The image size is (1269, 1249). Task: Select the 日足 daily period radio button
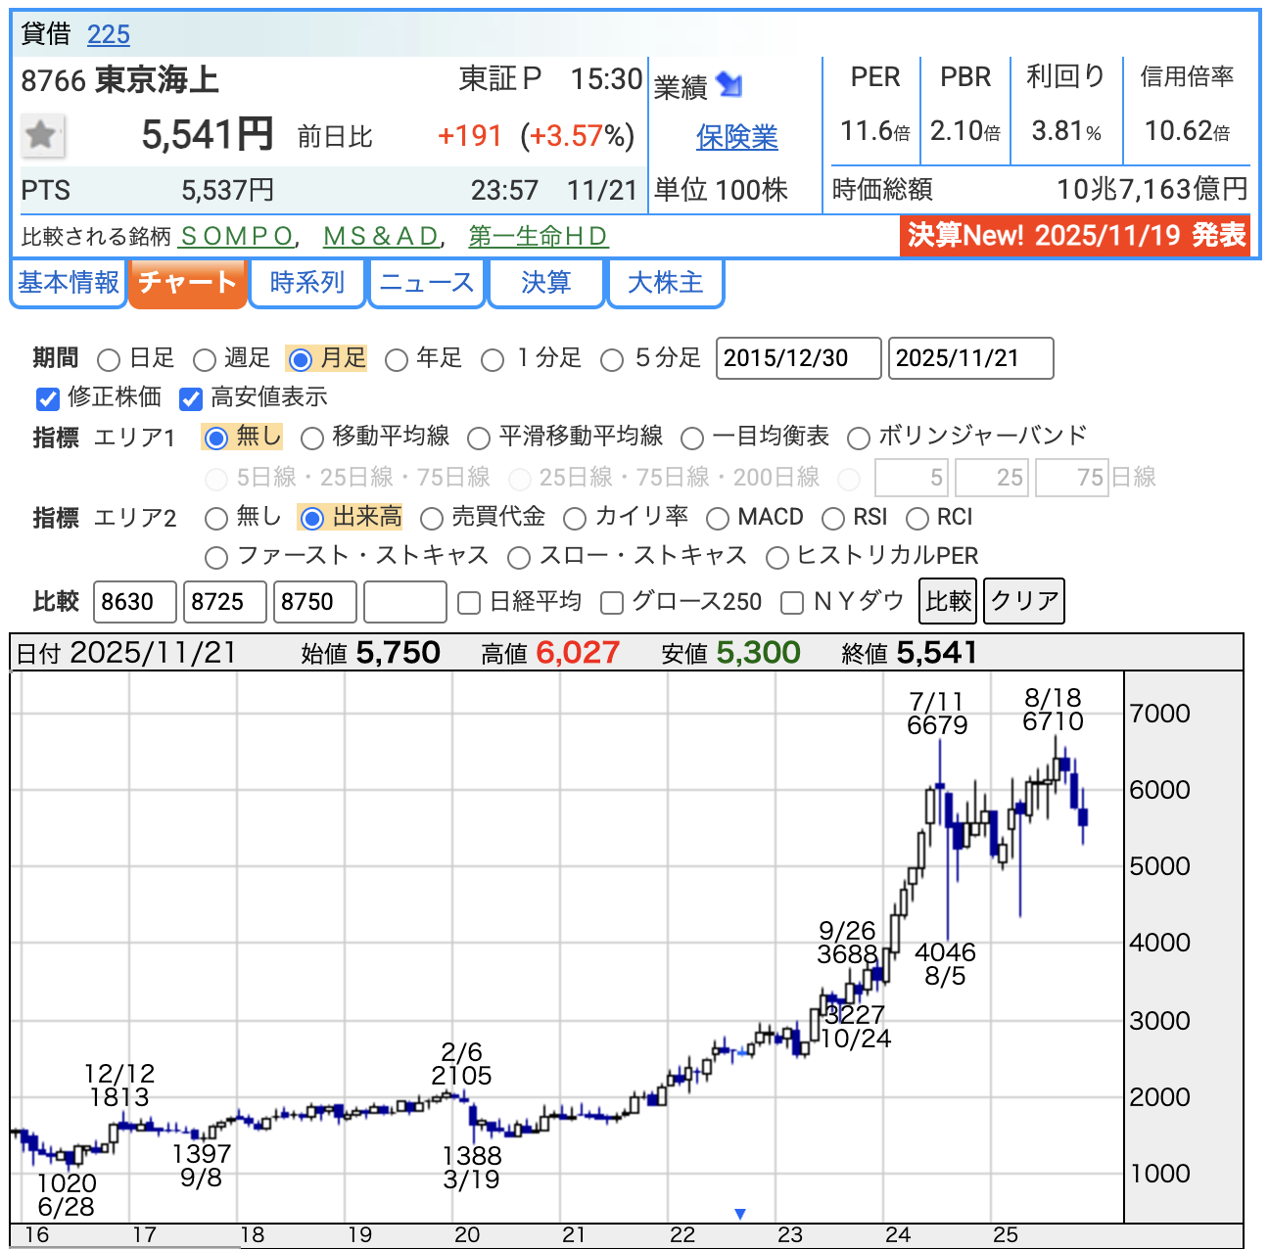click(110, 360)
